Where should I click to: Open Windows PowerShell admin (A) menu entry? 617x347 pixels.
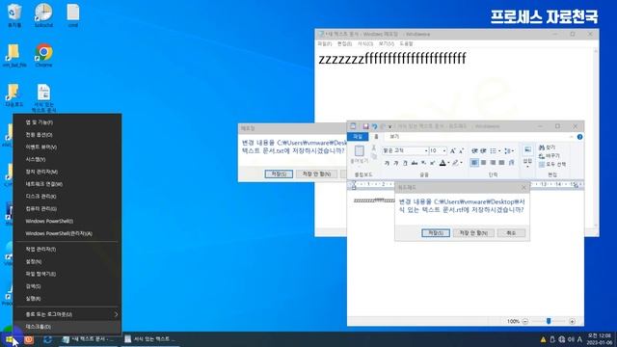(x=67, y=233)
